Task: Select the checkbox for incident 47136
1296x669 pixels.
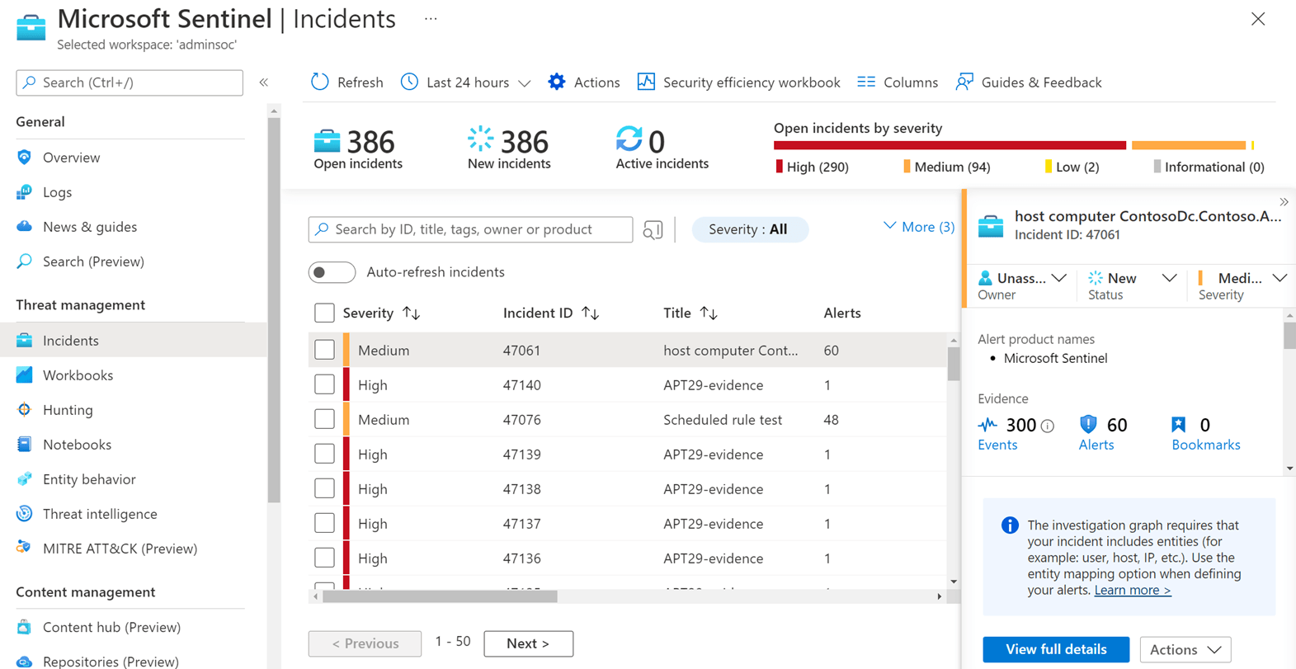Action: 324,558
